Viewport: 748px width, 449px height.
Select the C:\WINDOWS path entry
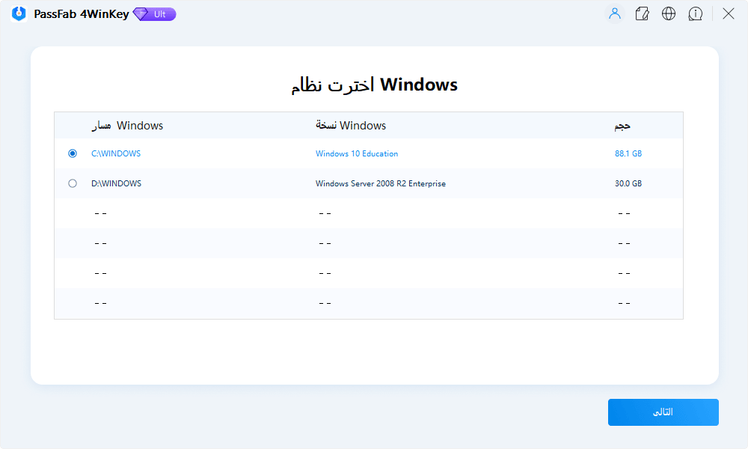(117, 153)
